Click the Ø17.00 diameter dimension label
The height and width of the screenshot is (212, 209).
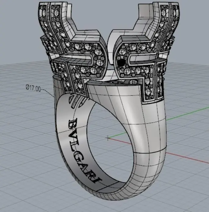pyautogui.click(x=33, y=88)
